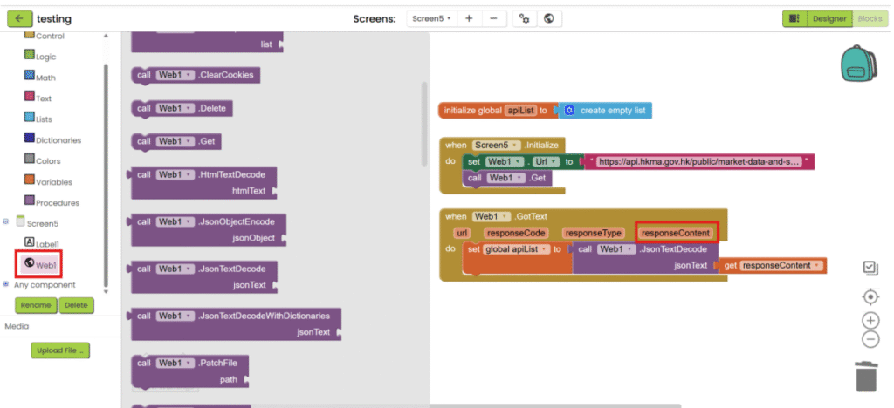This screenshot has width=894, height=408.
Task: Click the globe icon in top toolbar
Action: pyautogui.click(x=549, y=18)
